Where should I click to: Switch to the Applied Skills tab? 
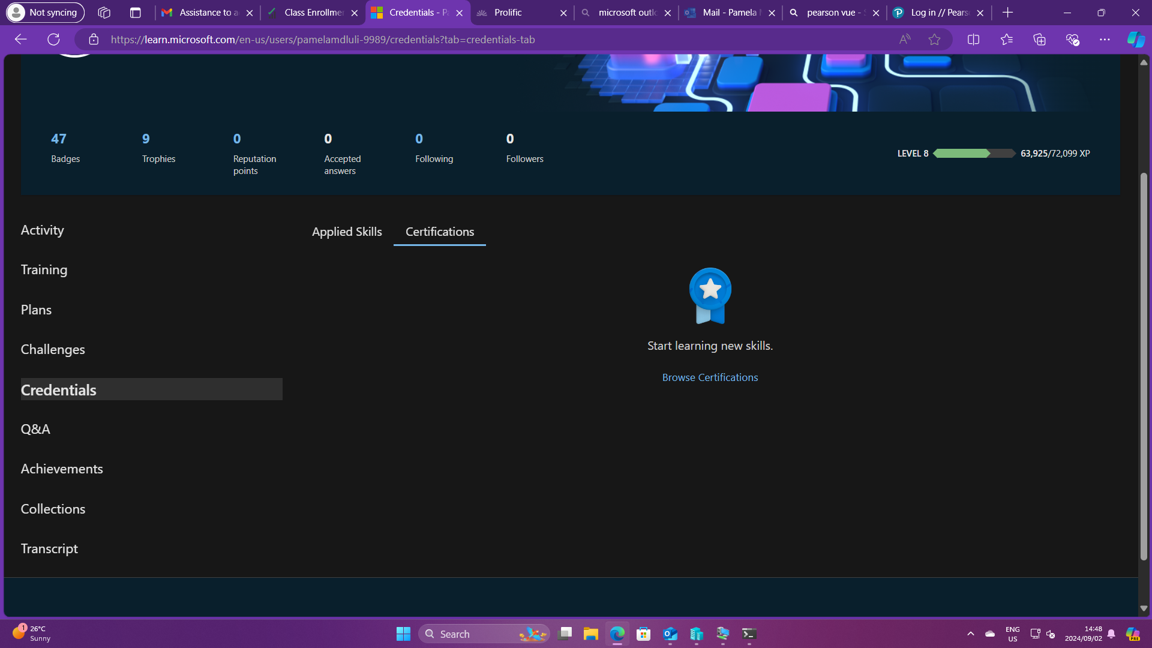point(347,232)
